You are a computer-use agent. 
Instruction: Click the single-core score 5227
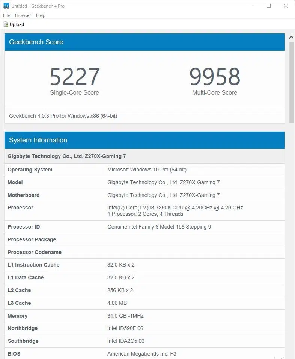coord(75,76)
